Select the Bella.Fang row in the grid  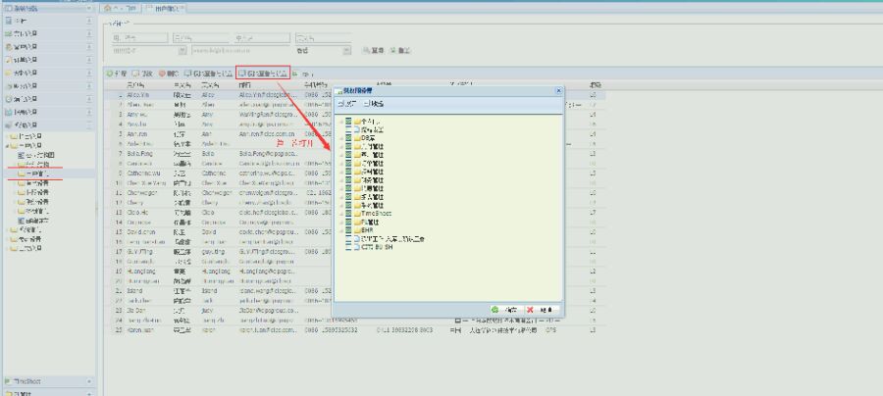355,154
